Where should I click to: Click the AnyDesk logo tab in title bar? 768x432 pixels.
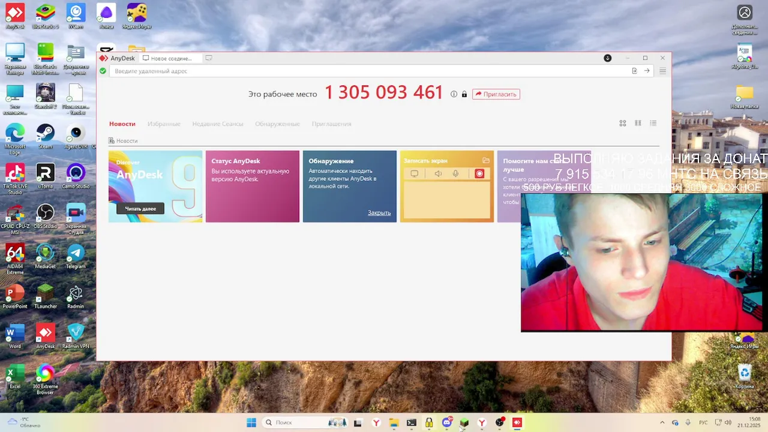(x=118, y=58)
